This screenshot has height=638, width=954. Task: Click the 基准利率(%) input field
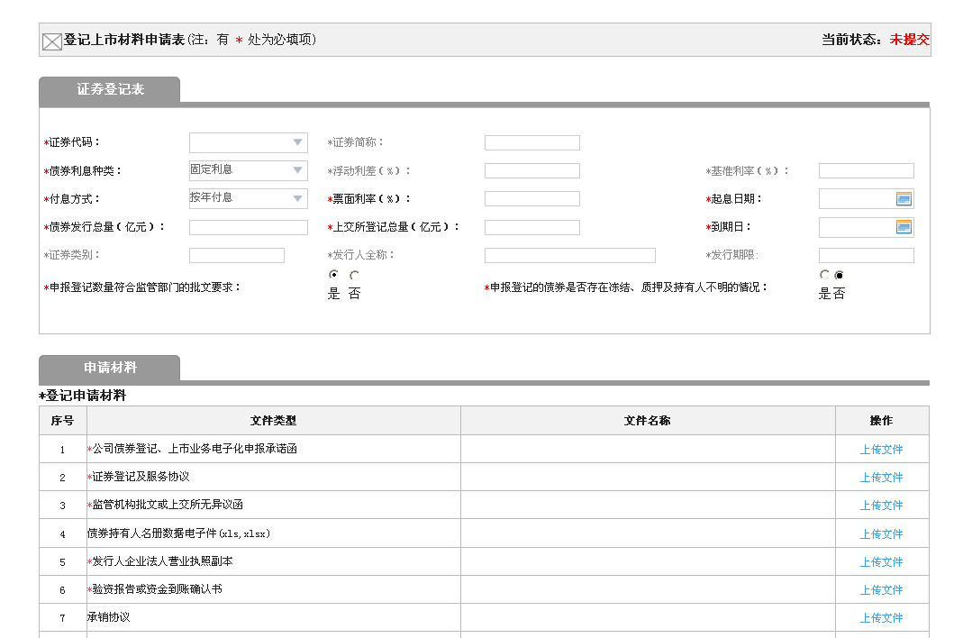pyautogui.click(x=867, y=171)
